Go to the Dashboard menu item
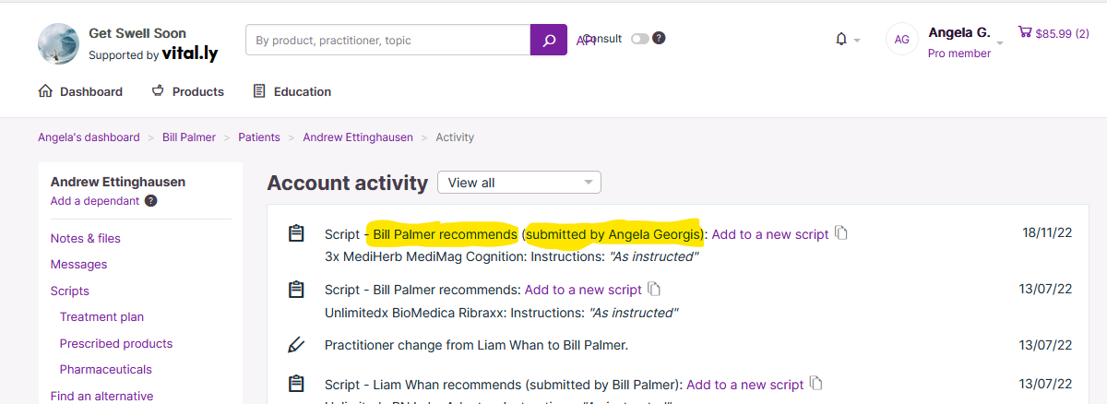The width and height of the screenshot is (1107, 404). (x=80, y=91)
